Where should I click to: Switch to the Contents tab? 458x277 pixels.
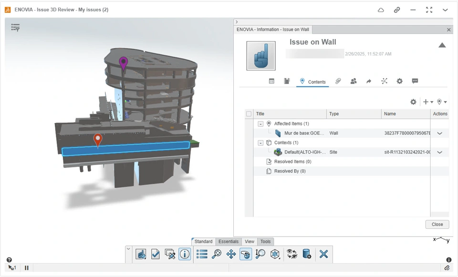pyautogui.click(x=312, y=82)
